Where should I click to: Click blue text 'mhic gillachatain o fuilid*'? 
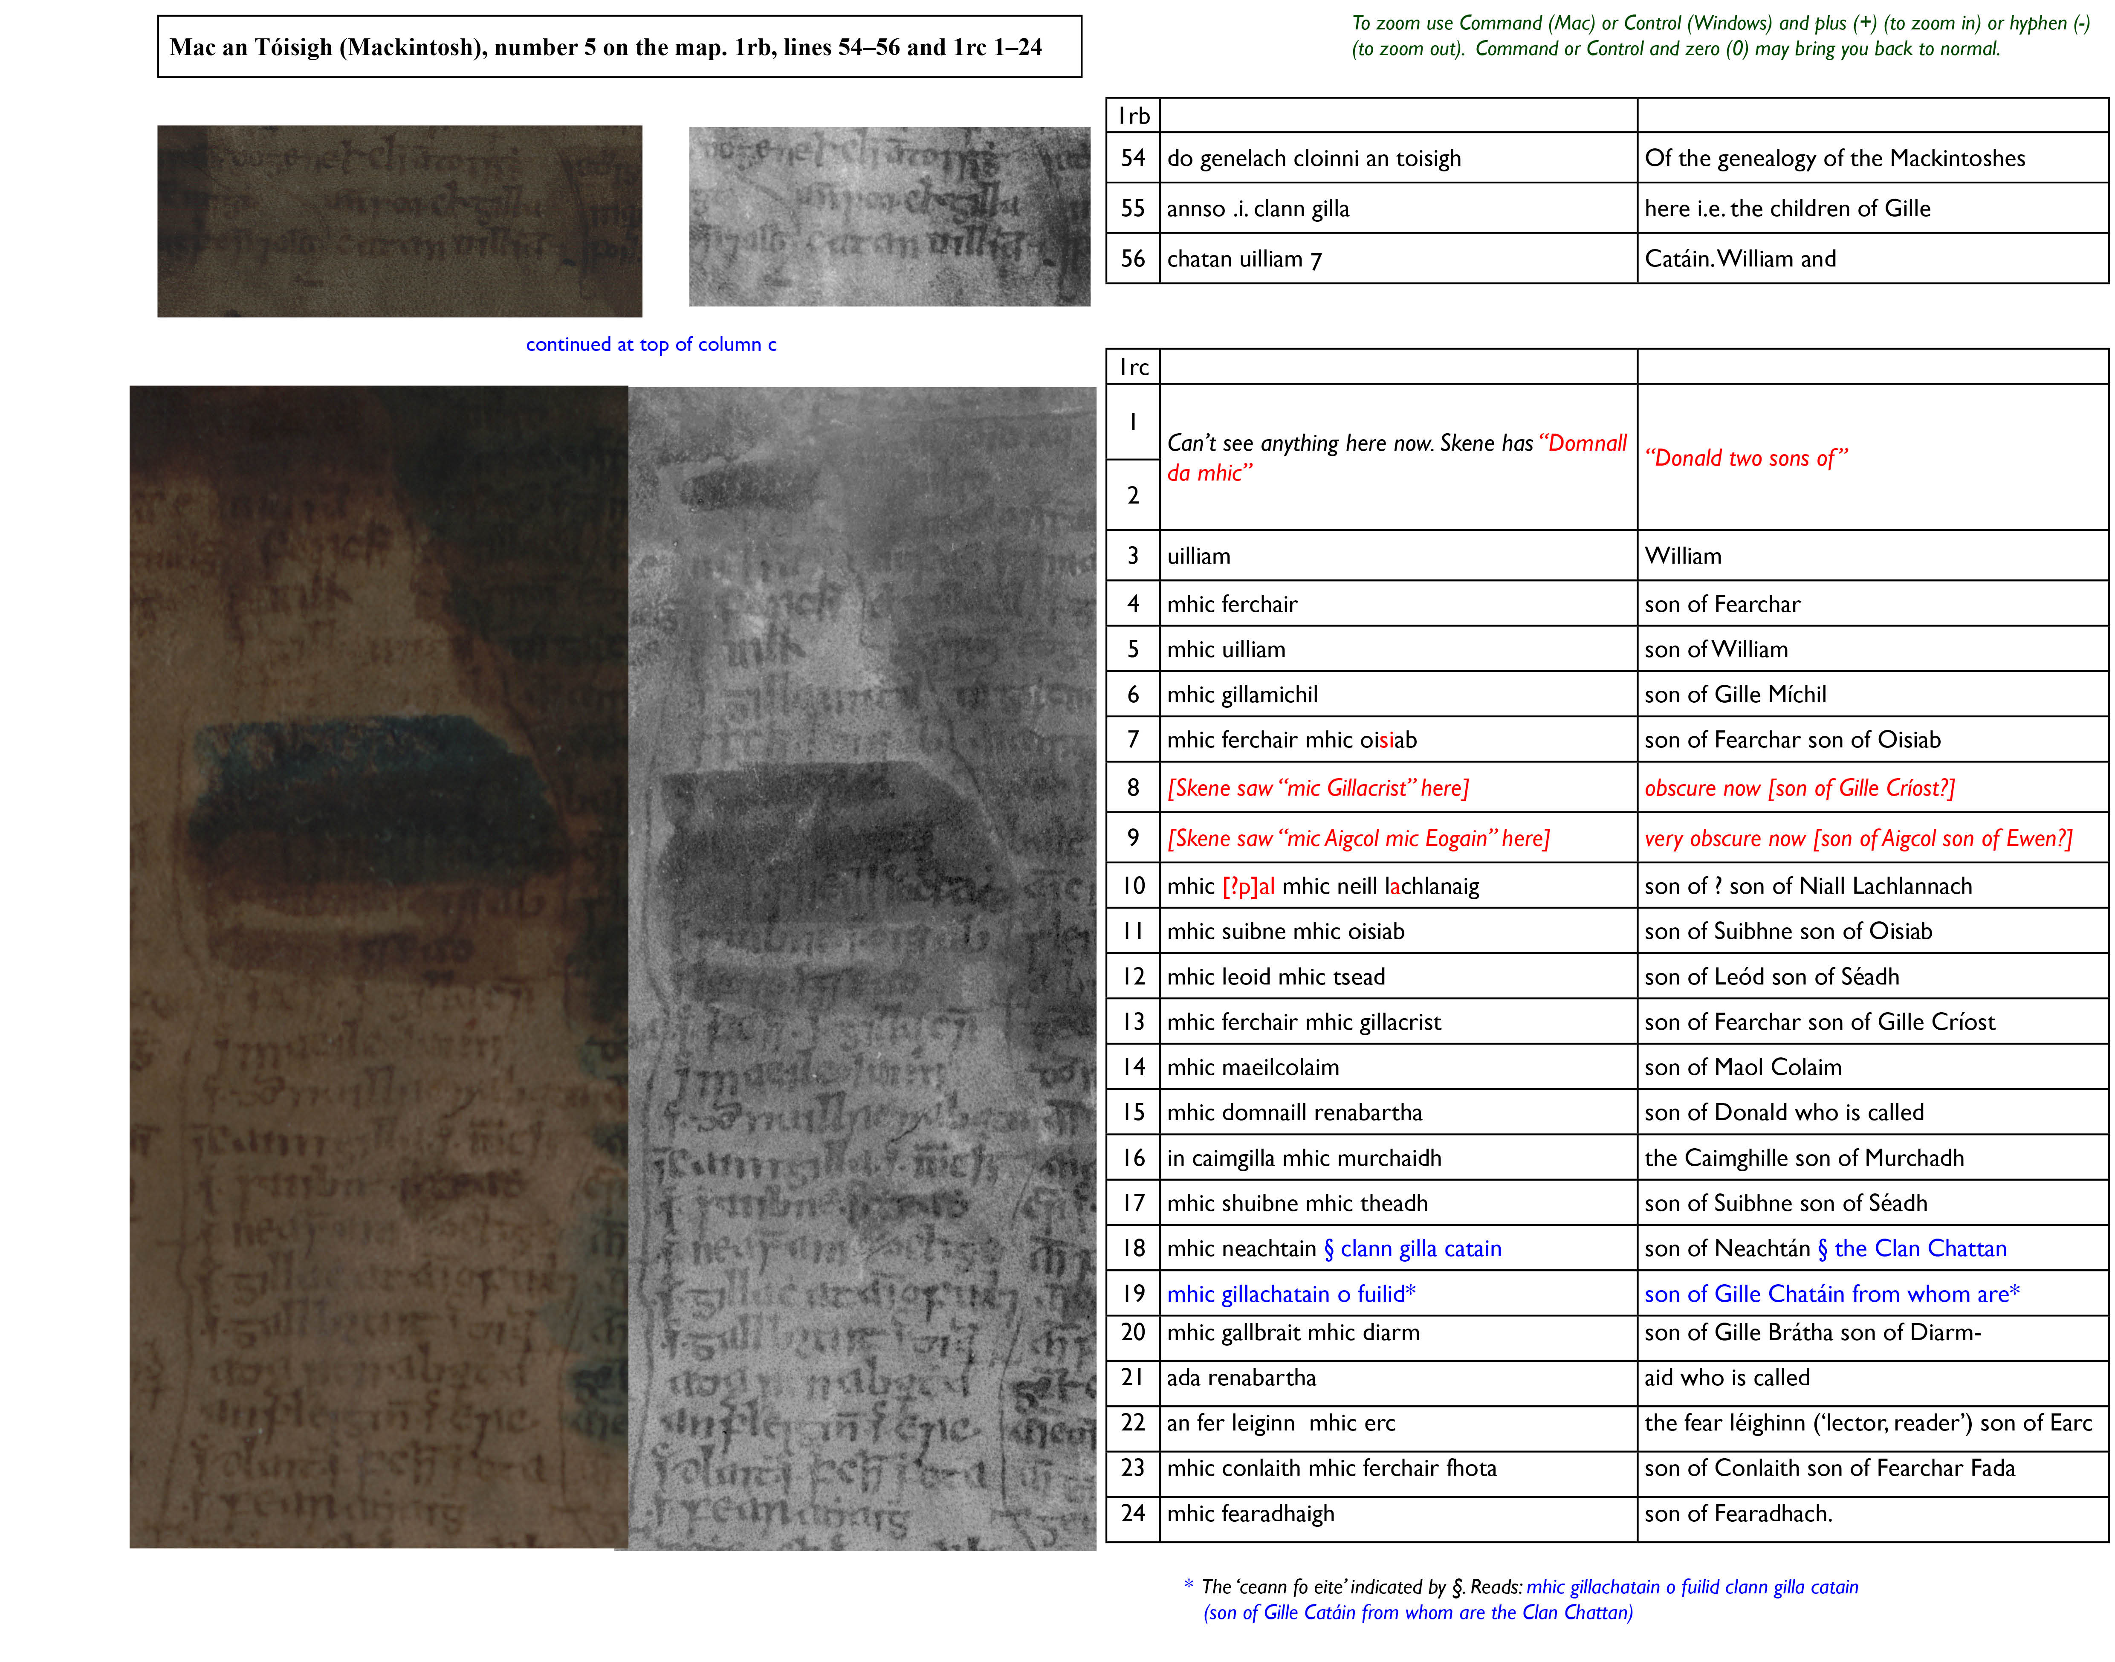1292,1294
